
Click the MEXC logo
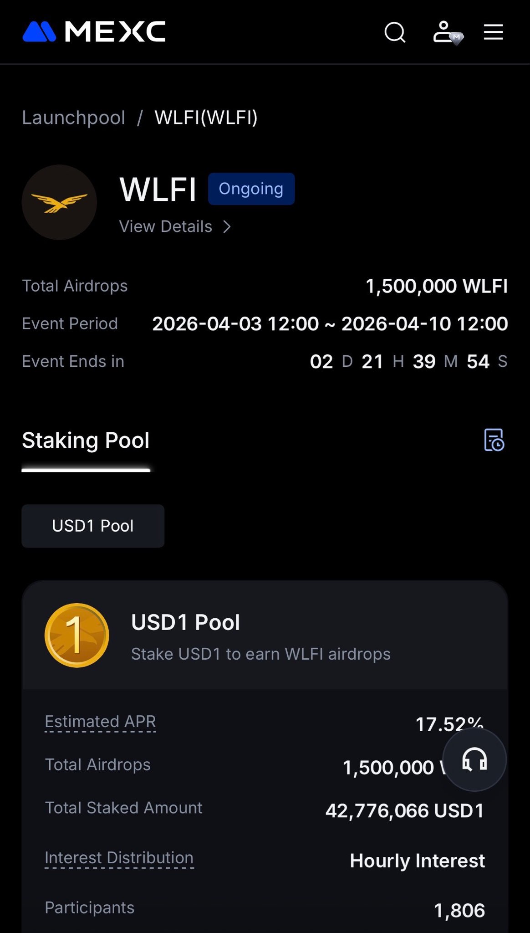point(94,32)
